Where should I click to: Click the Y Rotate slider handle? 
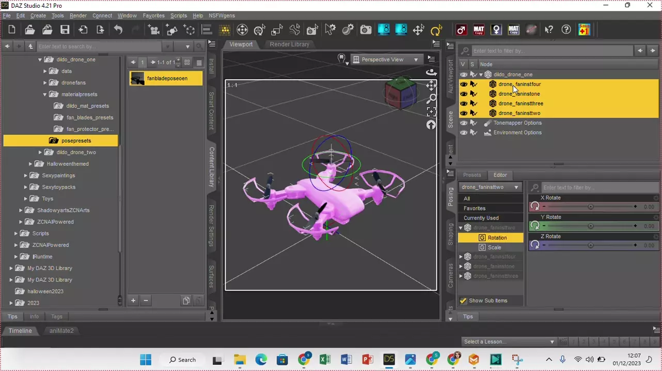tap(591, 226)
